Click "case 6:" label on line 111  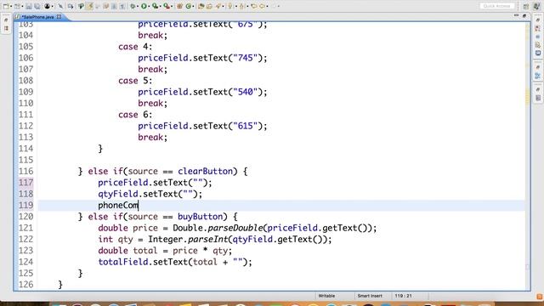click(x=135, y=115)
